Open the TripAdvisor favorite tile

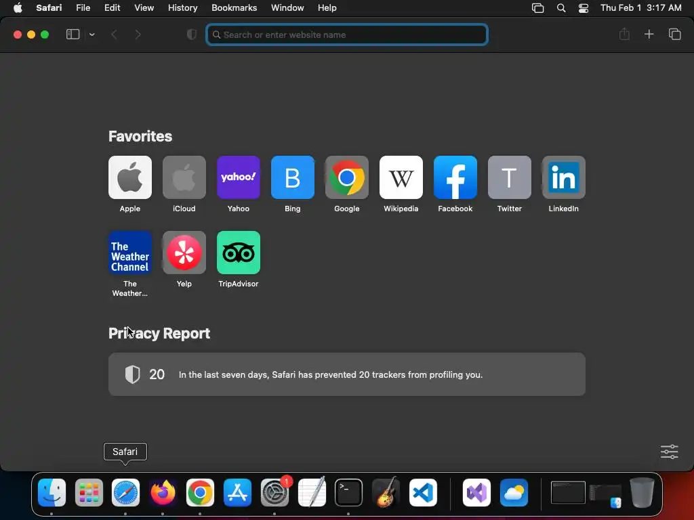(x=238, y=253)
